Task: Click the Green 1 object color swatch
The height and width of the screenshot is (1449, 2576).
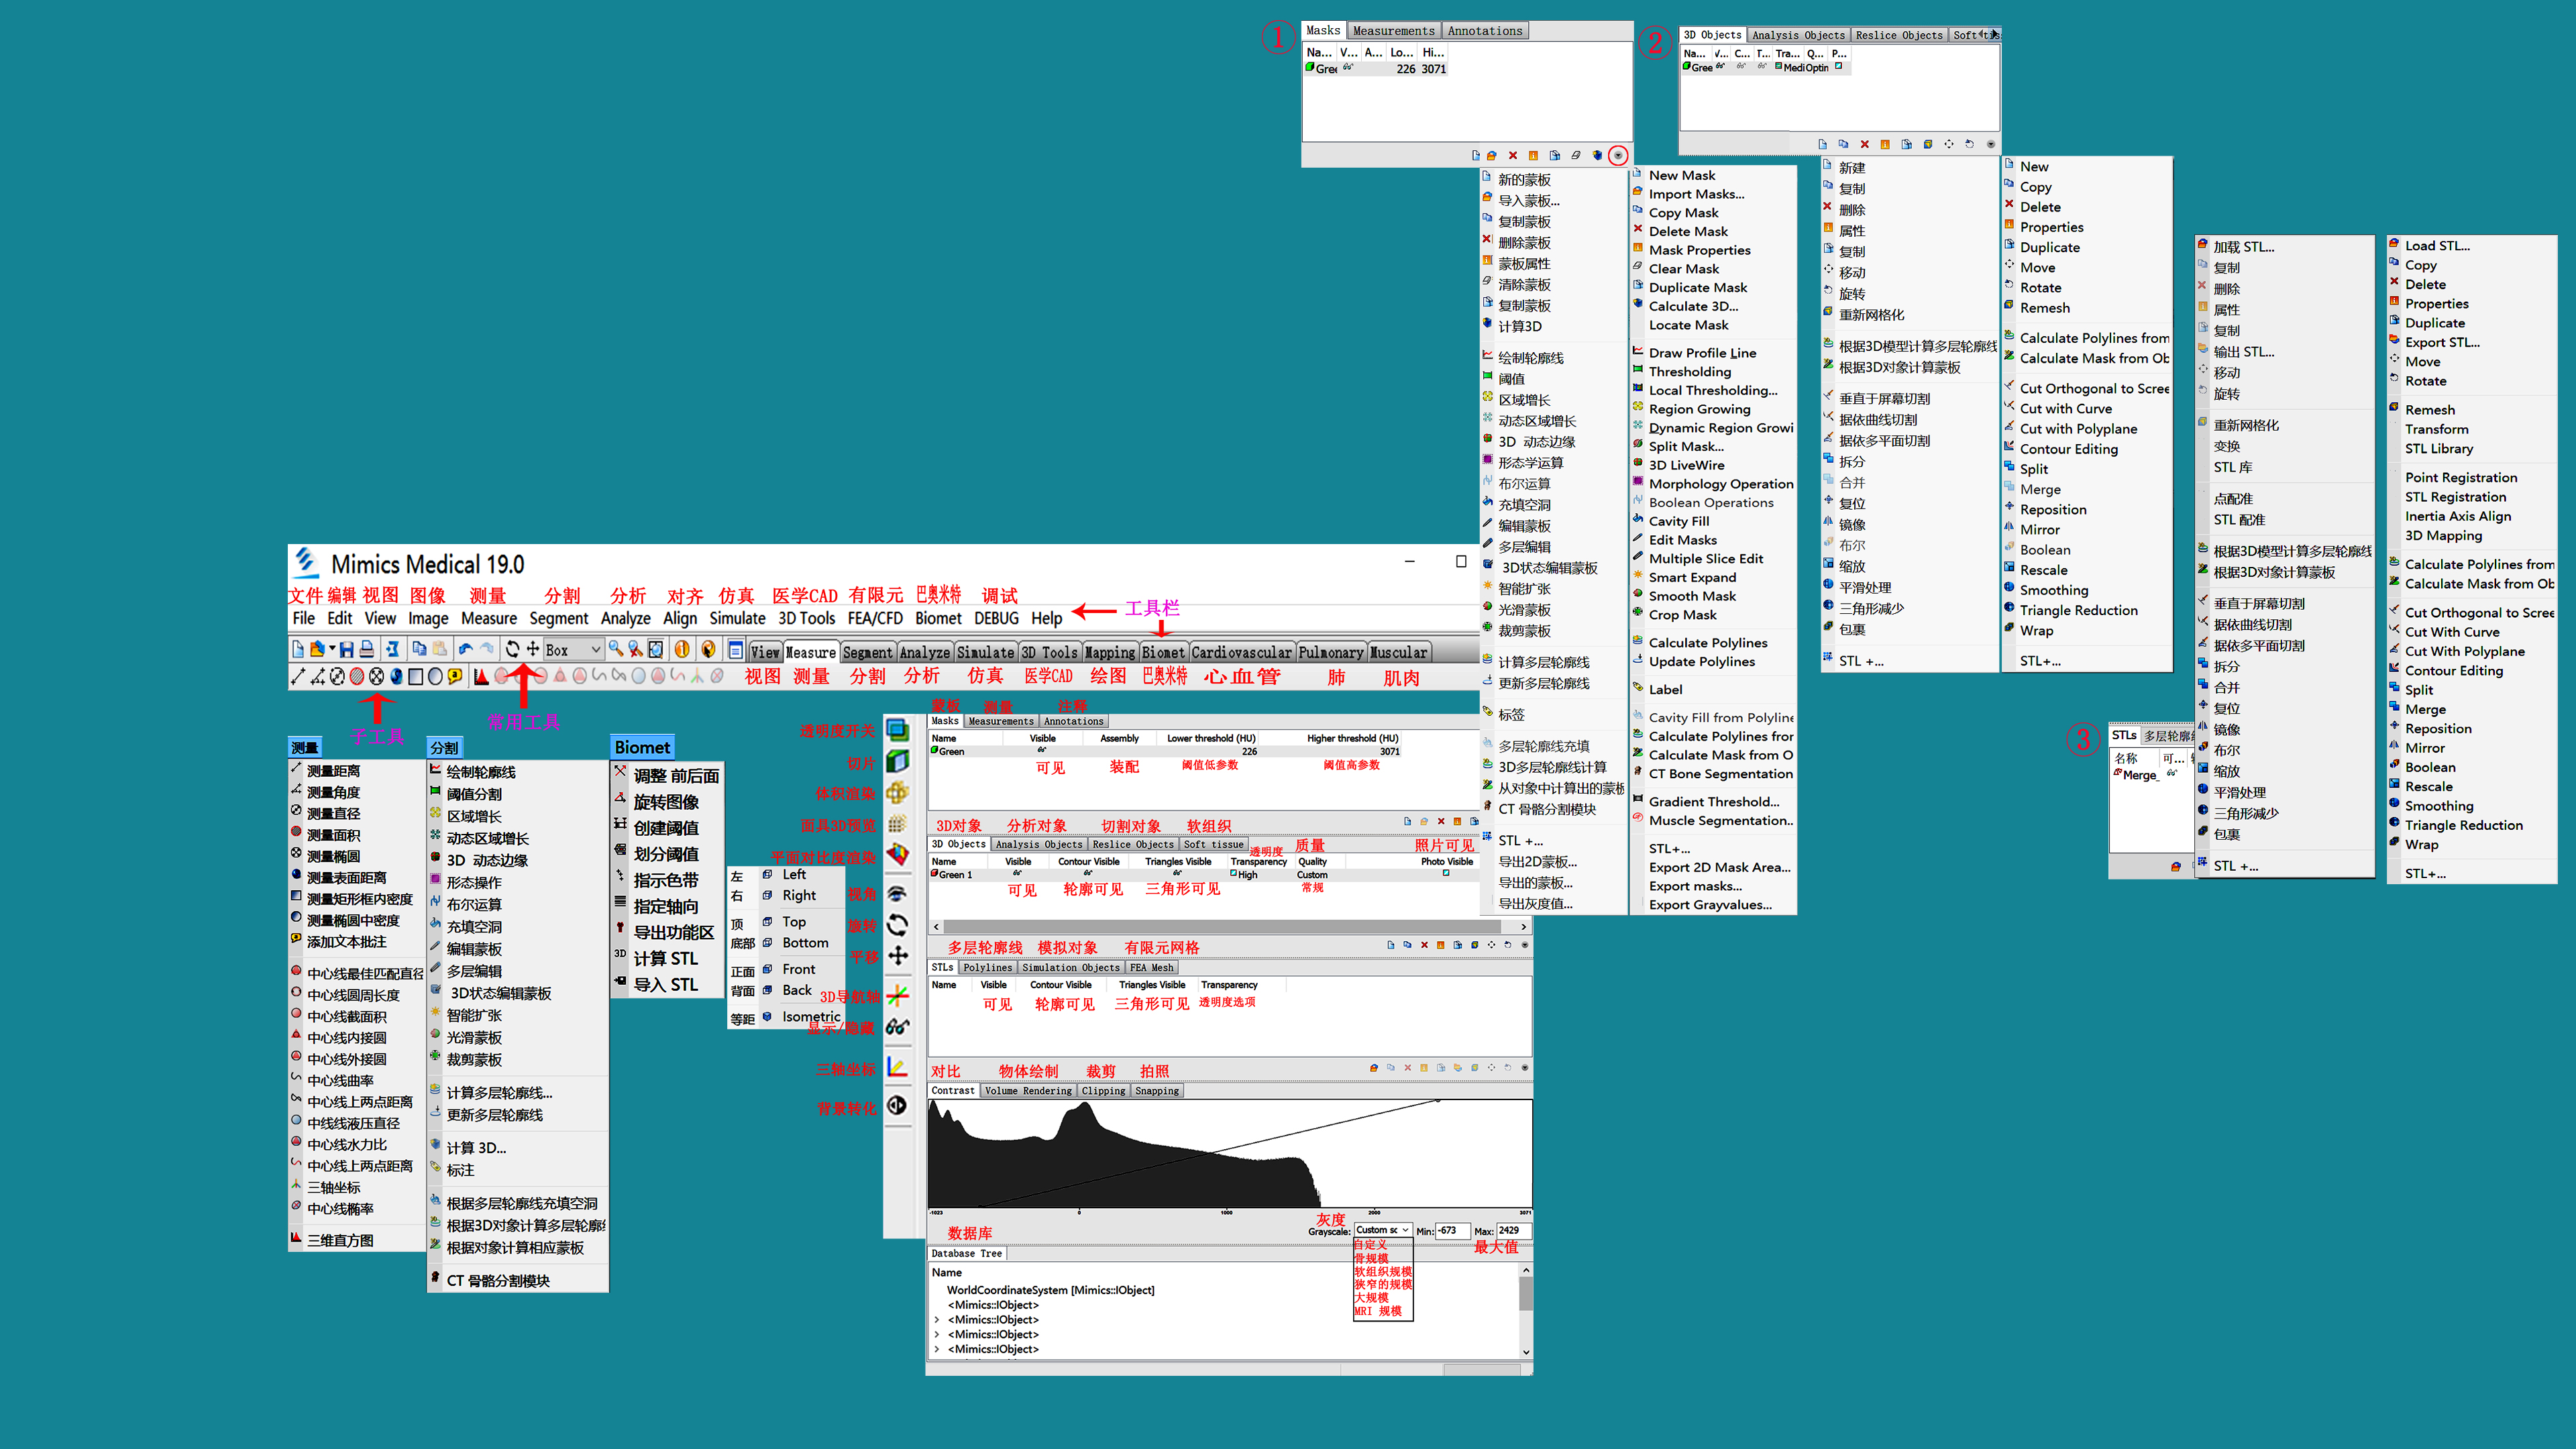Action: click(x=935, y=874)
